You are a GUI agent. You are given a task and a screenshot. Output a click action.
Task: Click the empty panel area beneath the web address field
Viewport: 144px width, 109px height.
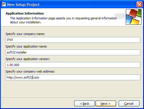(x=72, y=89)
